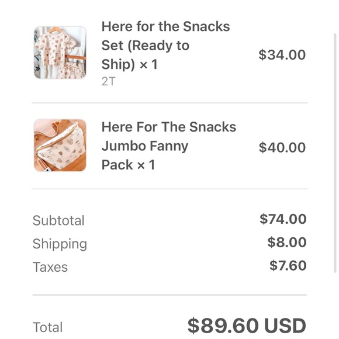Click the Total label
The image size is (339, 339).
tap(47, 327)
